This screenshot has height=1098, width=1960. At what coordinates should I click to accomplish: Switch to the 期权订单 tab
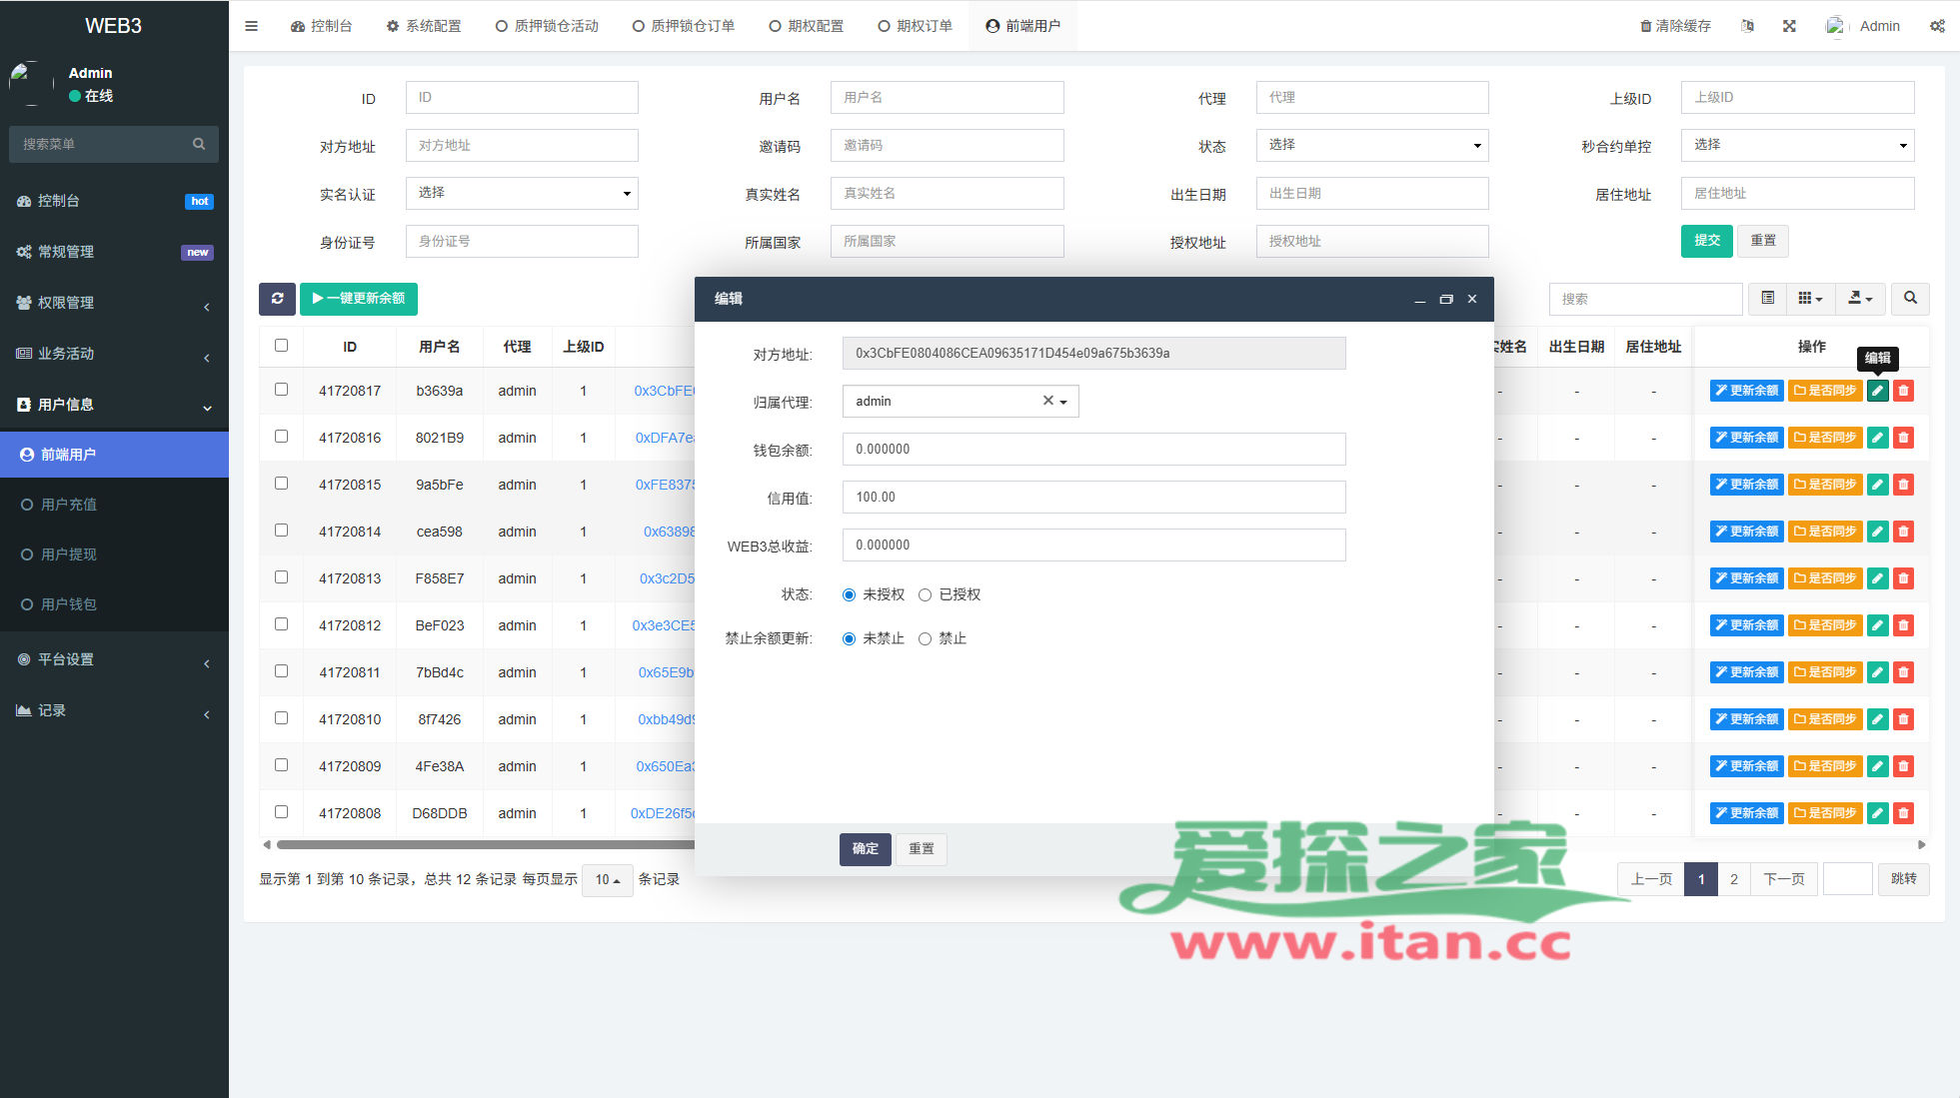[x=915, y=26]
